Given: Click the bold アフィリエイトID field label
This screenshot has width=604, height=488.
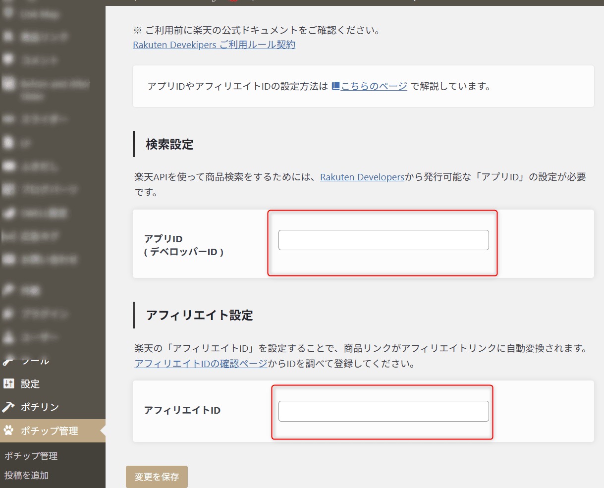Looking at the screenshot, I should coord(182,411).
